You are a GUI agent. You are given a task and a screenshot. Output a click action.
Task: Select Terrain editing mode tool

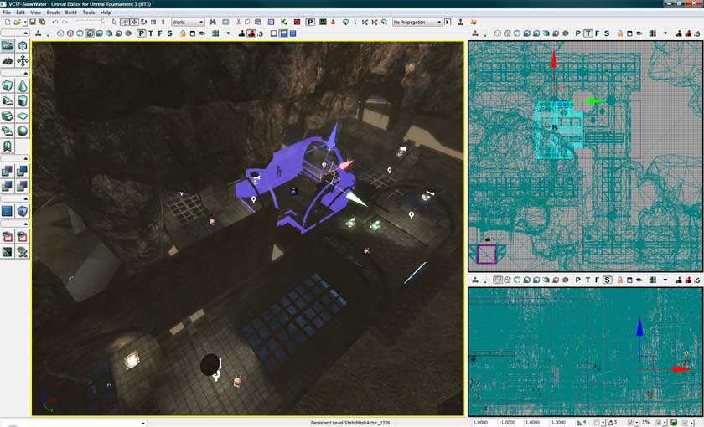click(x=8, y=60)
